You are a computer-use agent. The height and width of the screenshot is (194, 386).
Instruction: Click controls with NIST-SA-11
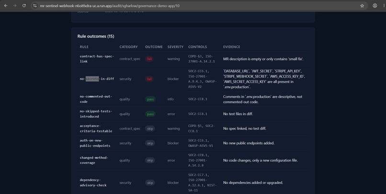202,183
